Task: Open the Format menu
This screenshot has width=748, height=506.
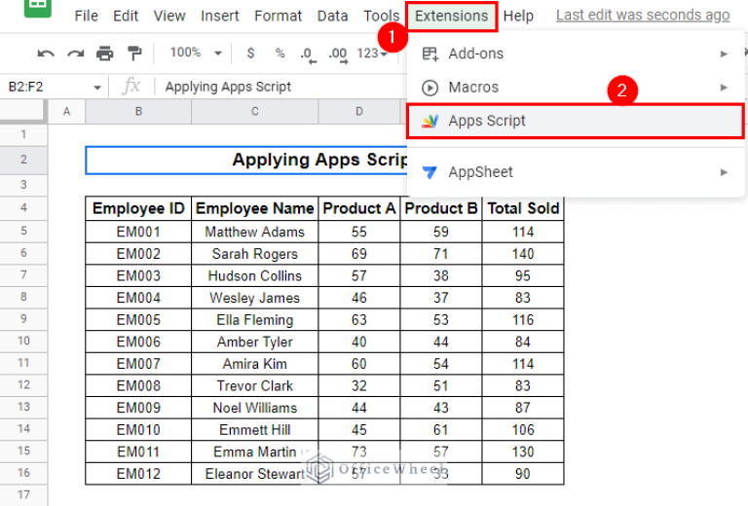Action: (279, 17)
